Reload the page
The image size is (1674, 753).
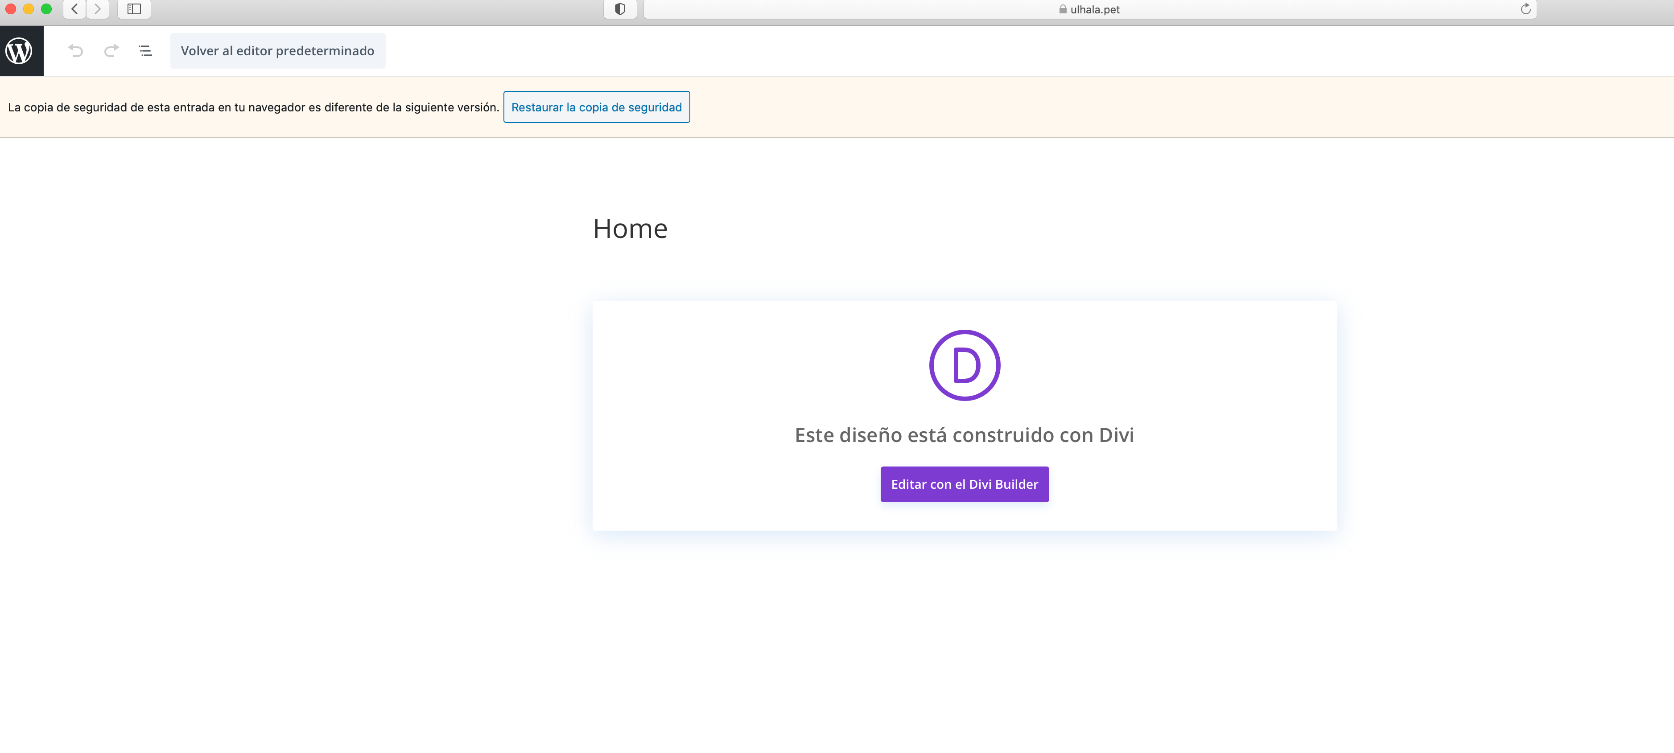point(1525,9)
